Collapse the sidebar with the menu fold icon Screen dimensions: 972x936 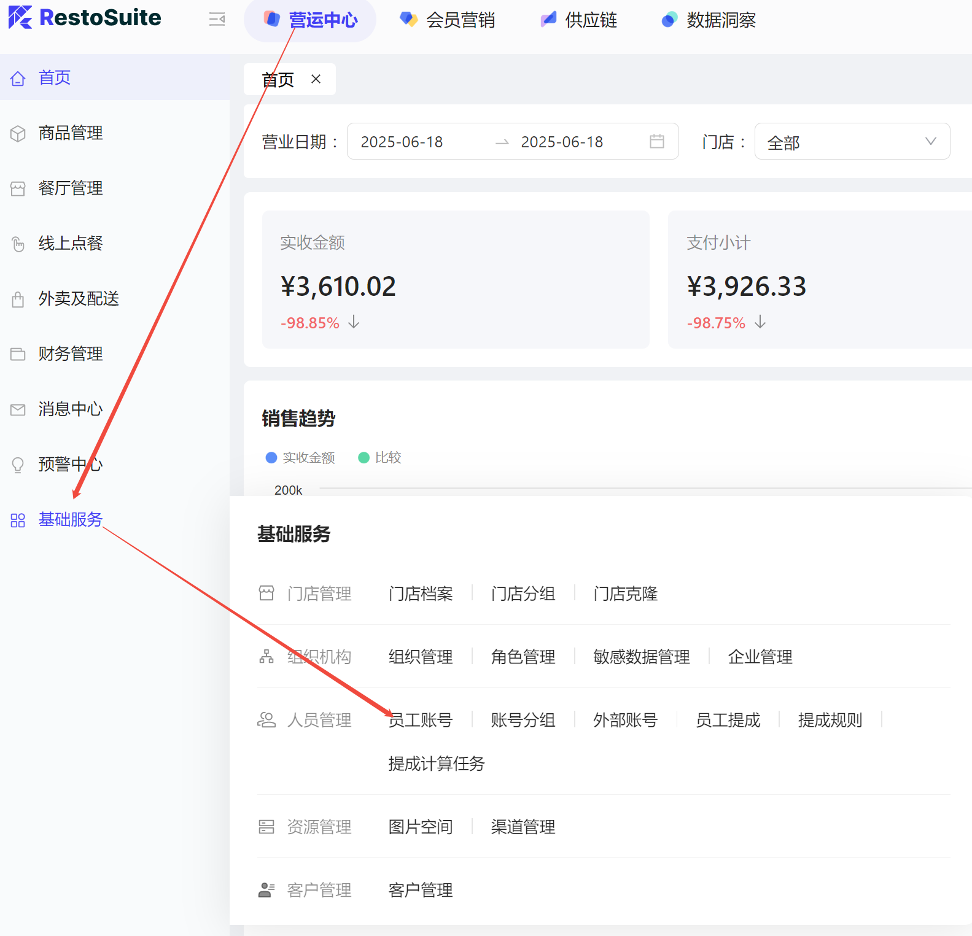217,20
